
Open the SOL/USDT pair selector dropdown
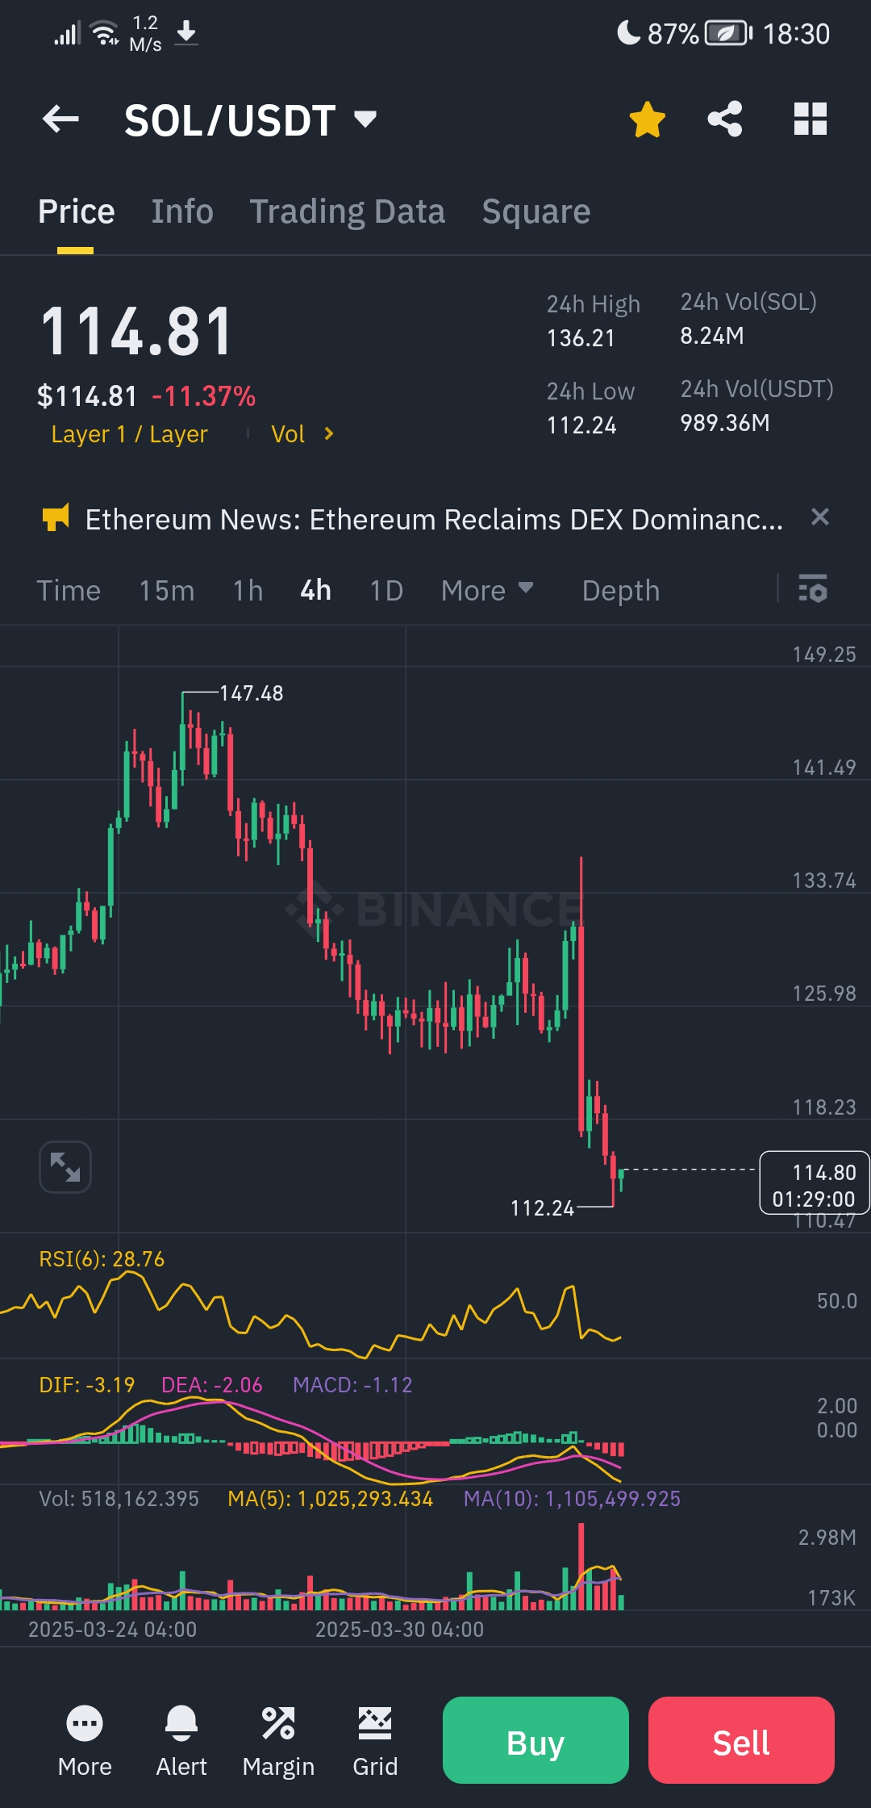[x=366, y=119]
